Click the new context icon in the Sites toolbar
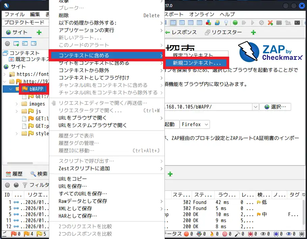 tap(16, 43)
